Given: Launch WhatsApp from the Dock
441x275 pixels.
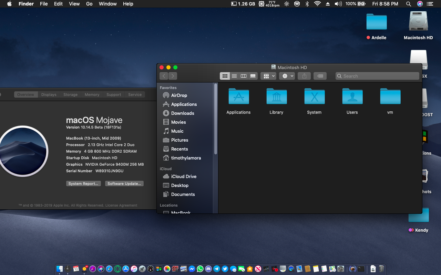Looking at the screenshot, I should 200,269.
